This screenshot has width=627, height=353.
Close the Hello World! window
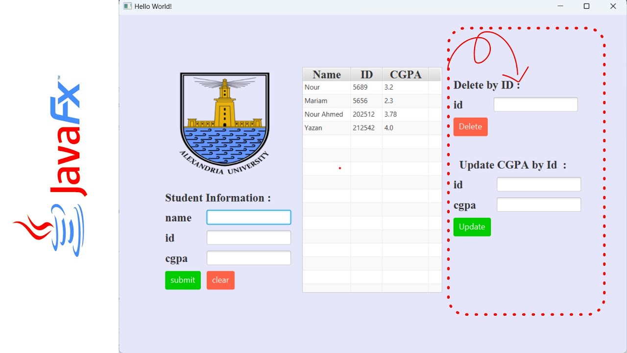point(613,6)
